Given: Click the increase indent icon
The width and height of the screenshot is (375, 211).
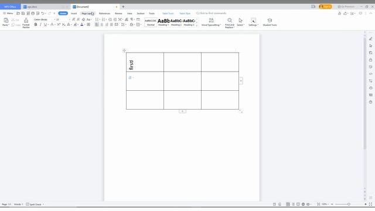Looking at the screenshot, I should (x=115, y=19).
